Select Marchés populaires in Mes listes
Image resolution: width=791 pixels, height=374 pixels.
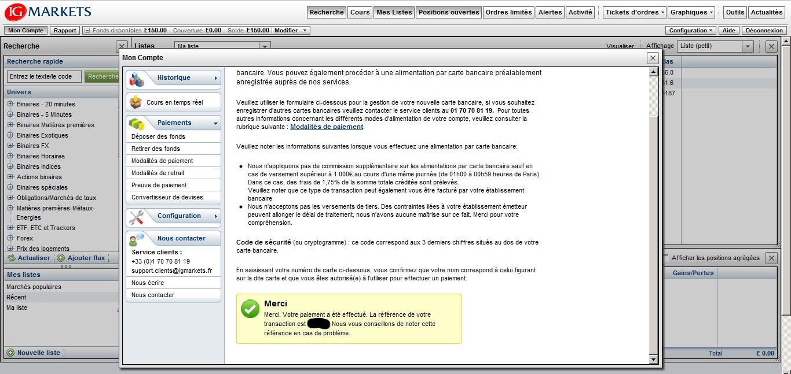point(61,287)
